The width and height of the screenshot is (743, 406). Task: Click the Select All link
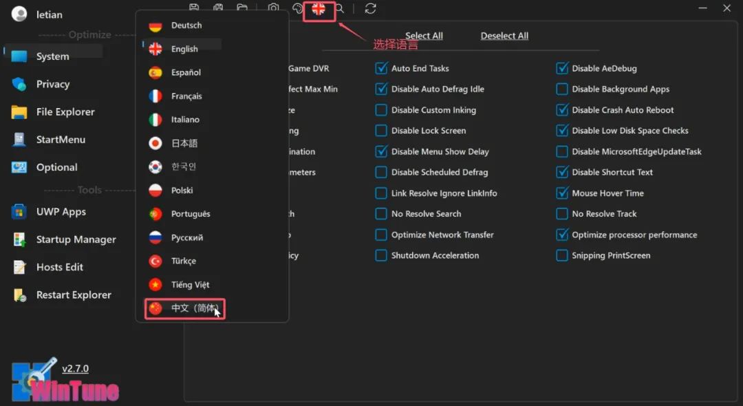tap(424, 36)
